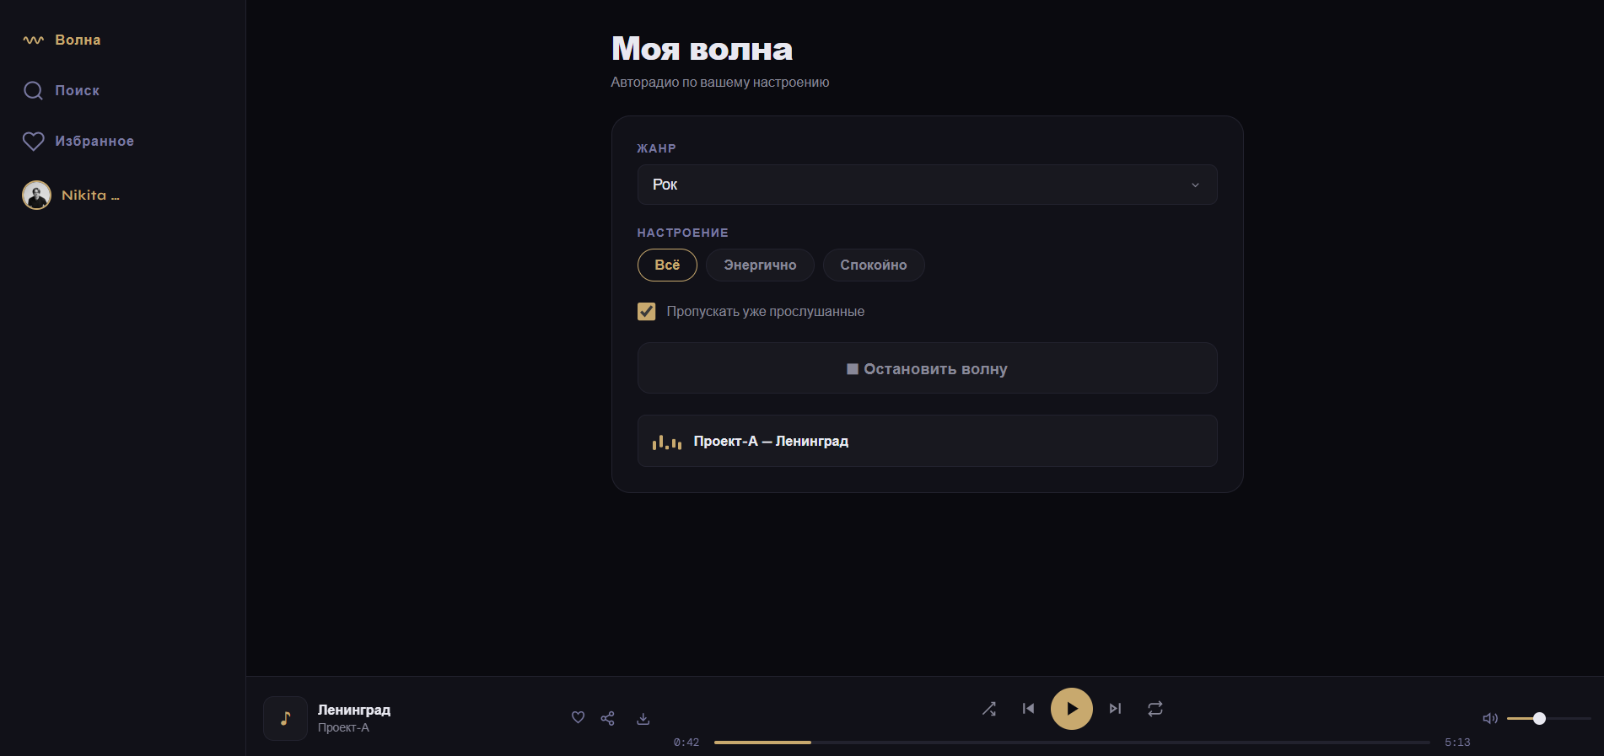Download the current track
This screenshot has width=1604, height=756.
pos(643,718)
